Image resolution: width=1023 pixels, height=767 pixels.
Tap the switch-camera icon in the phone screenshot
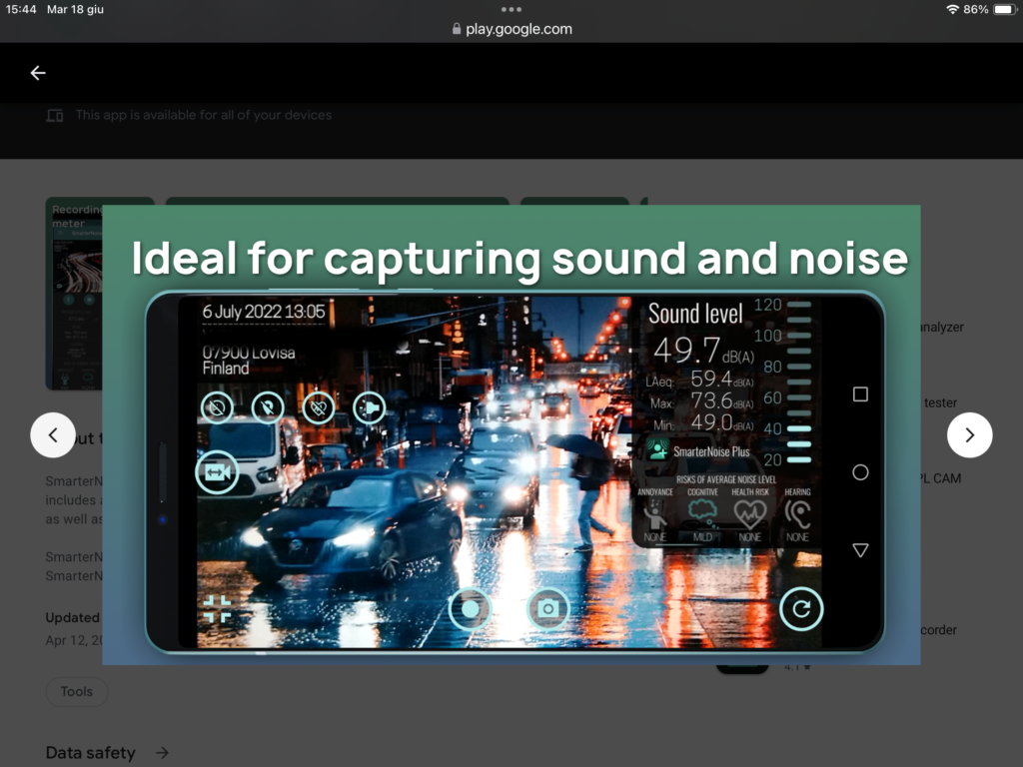(x=217, y=471)
